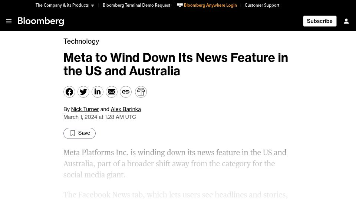Share article via email icon
356x200 pixels.
[112, 92]
